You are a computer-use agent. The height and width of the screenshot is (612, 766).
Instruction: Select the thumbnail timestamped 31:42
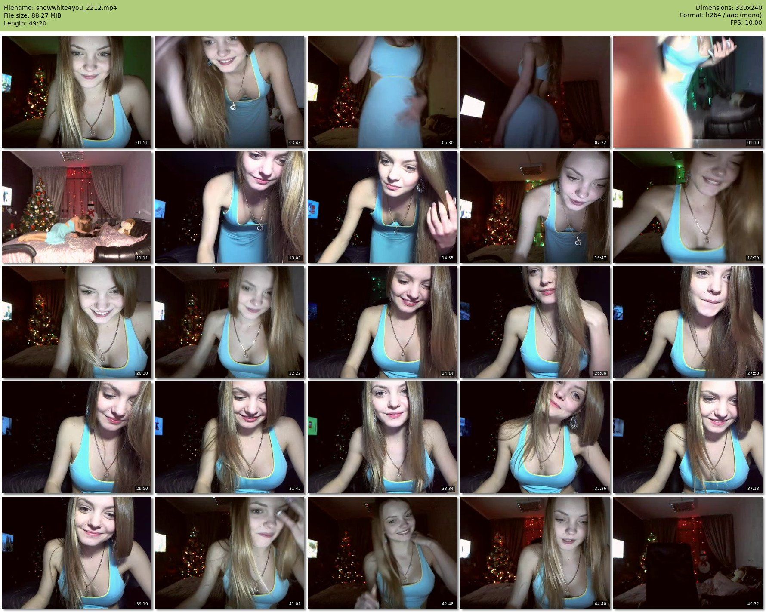pos(229,437)
